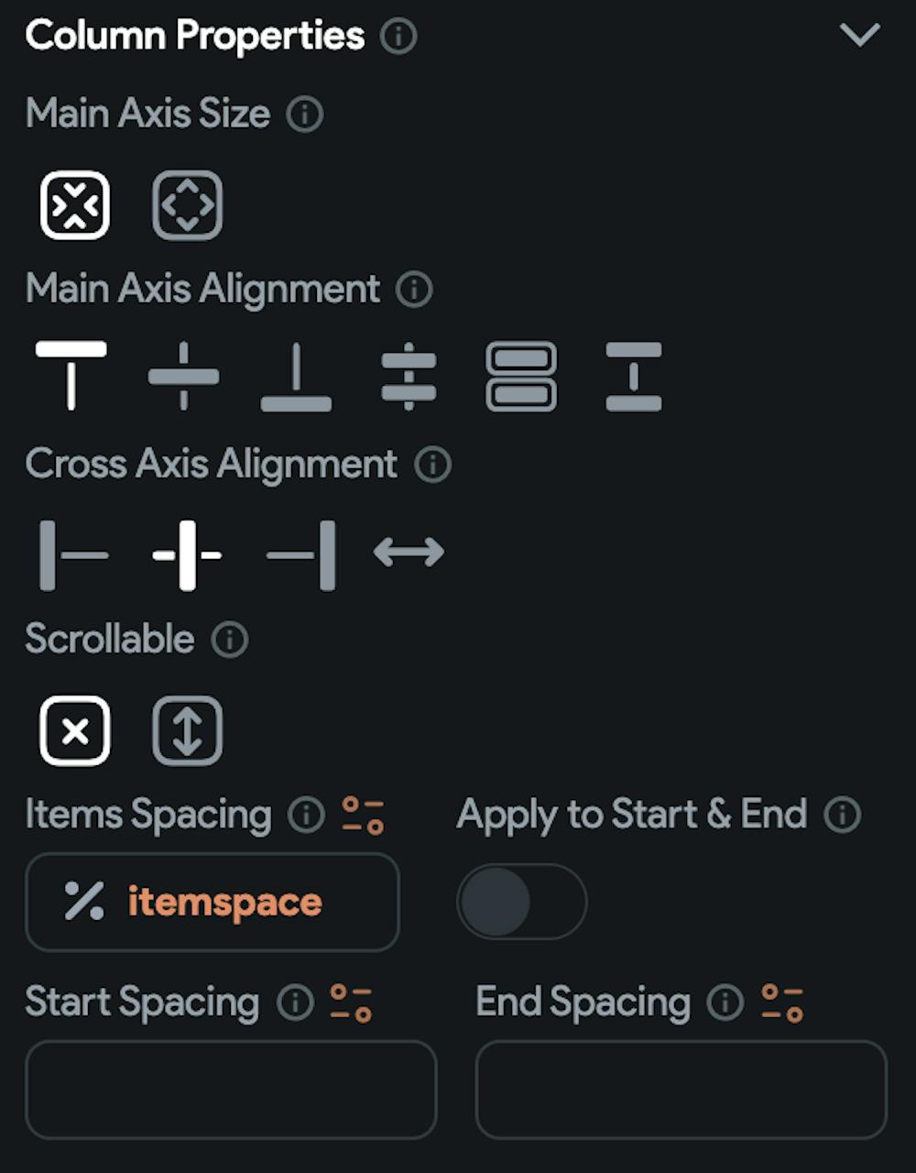Screen dimensions: 916x1173
Task: Set cross axis alignment to center
Action: coord(187,555)
